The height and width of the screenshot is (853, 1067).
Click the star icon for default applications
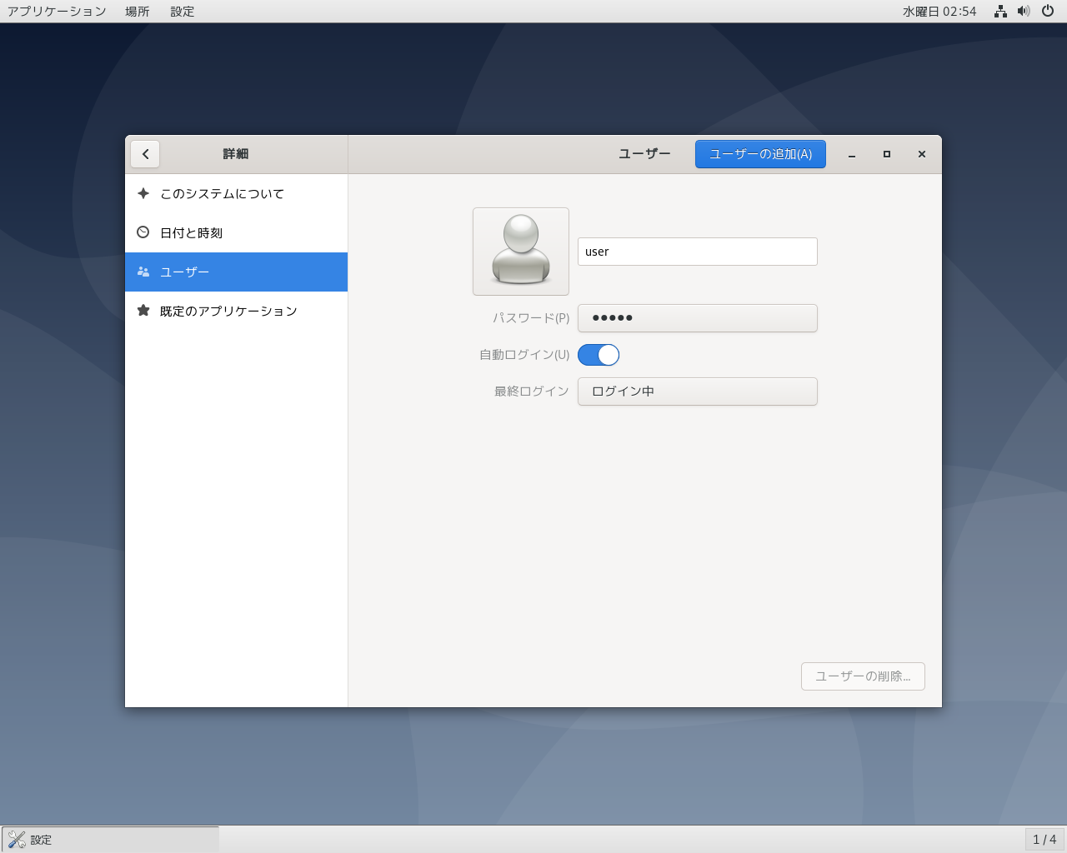tap(143, 311)
